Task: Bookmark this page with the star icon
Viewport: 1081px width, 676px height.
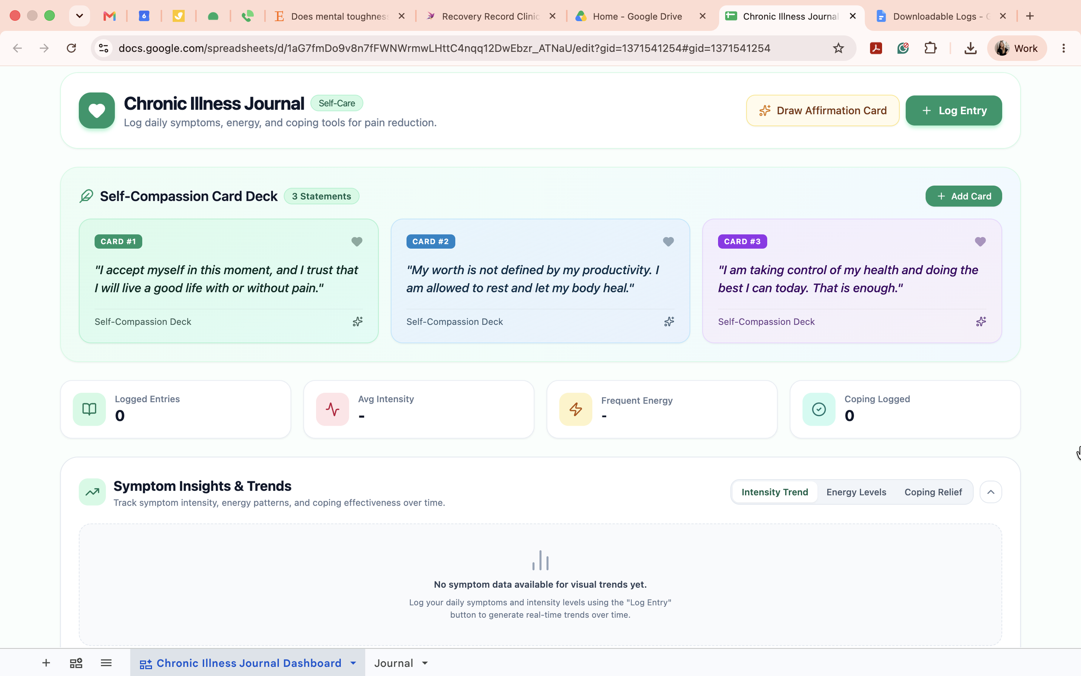Action: click(x=838, y=48)
